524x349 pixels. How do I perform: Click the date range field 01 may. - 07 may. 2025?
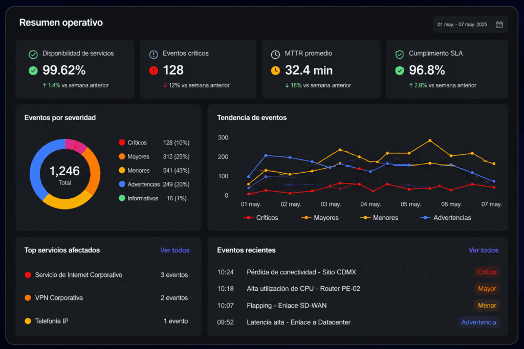(470, 25)
